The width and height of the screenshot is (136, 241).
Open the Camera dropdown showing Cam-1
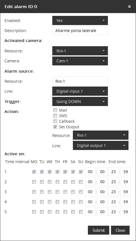tap(80, 61)
